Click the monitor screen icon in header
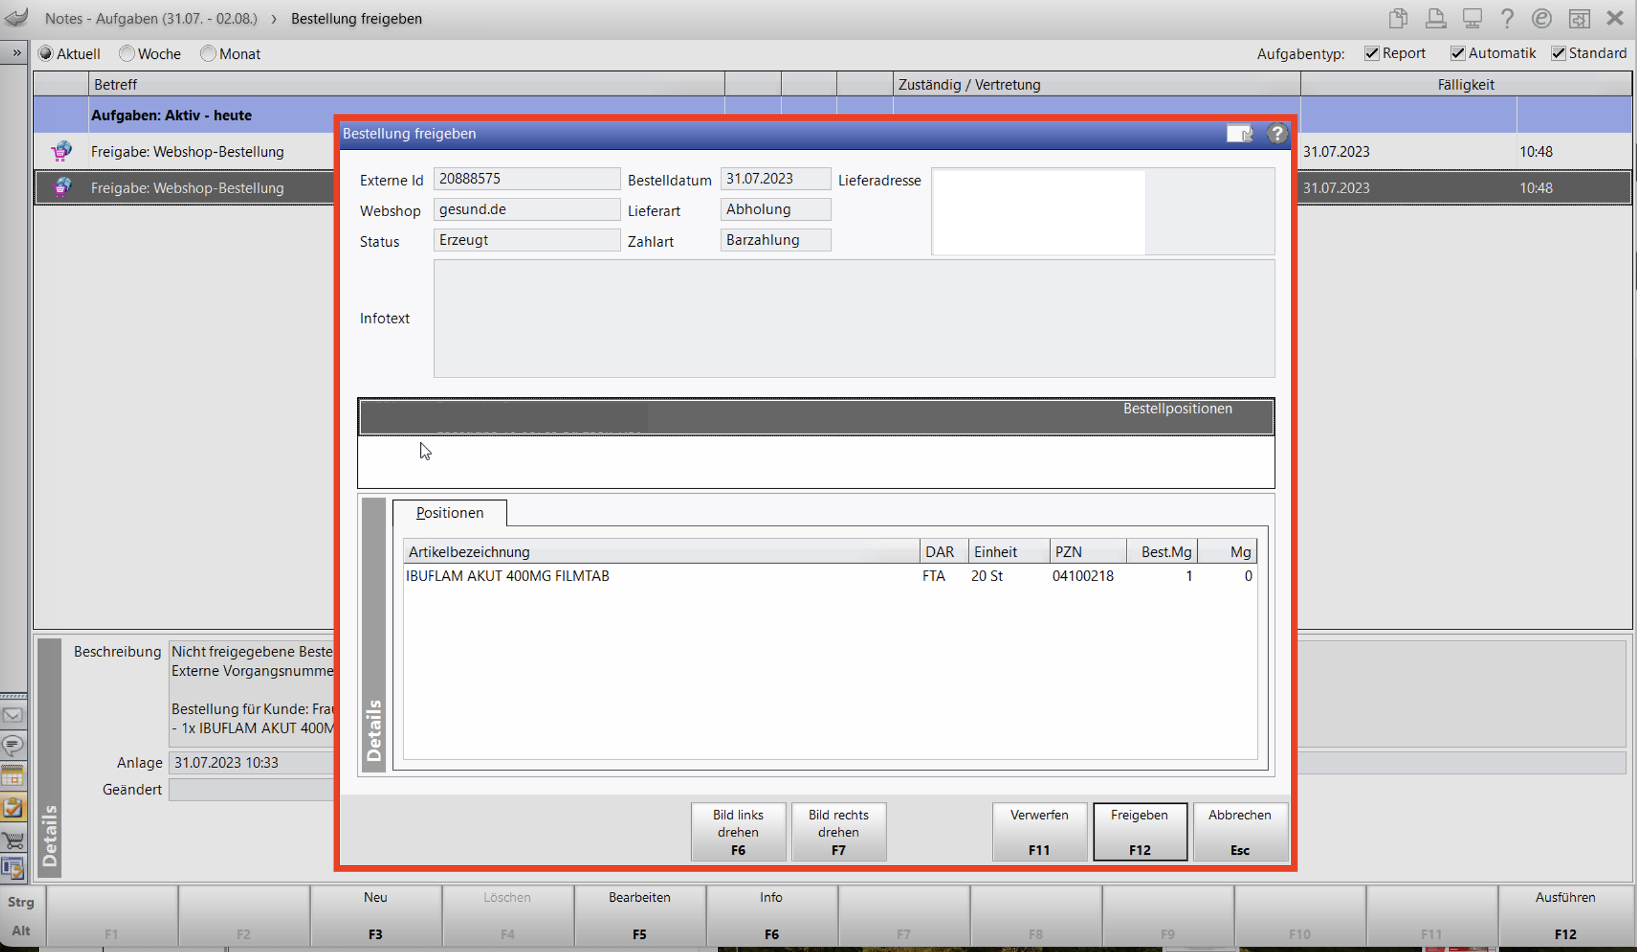 1472,18
